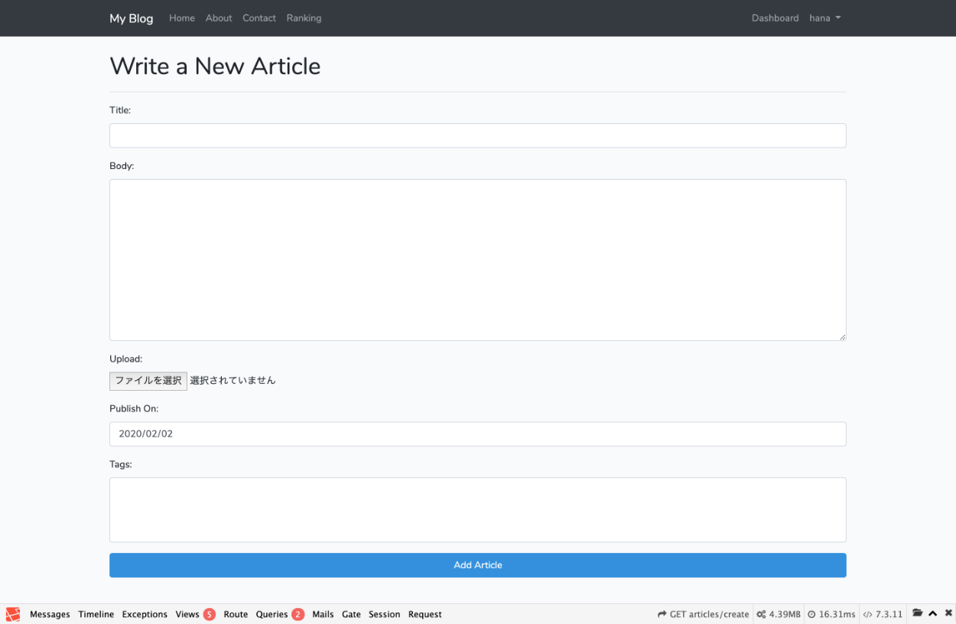Open the Dashboard link

[x=775, y=18]
